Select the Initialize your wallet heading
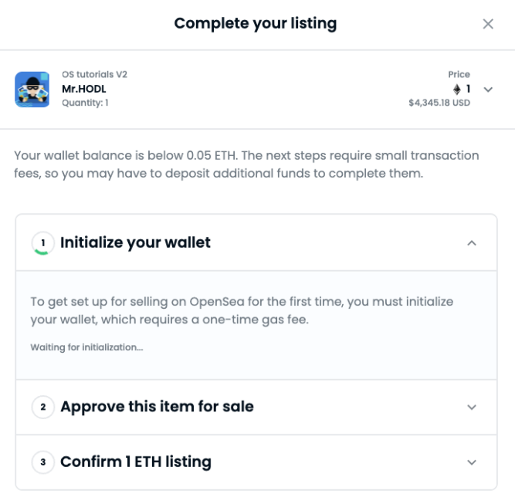The width and height of the screenshot is (515, 504). coord(135,242)
